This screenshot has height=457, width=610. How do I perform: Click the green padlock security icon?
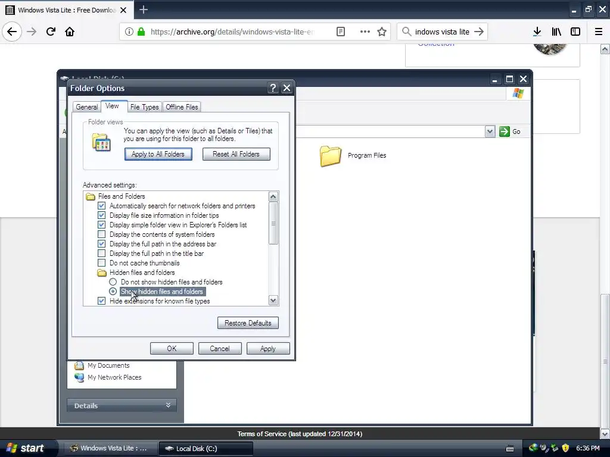click(141, 32)
